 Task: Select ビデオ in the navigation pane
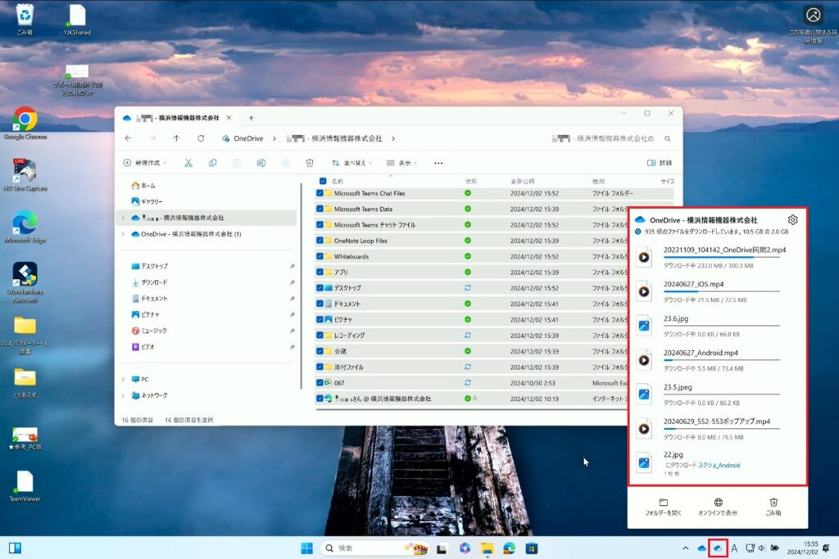pyautogui.click(x=143, y=347)
